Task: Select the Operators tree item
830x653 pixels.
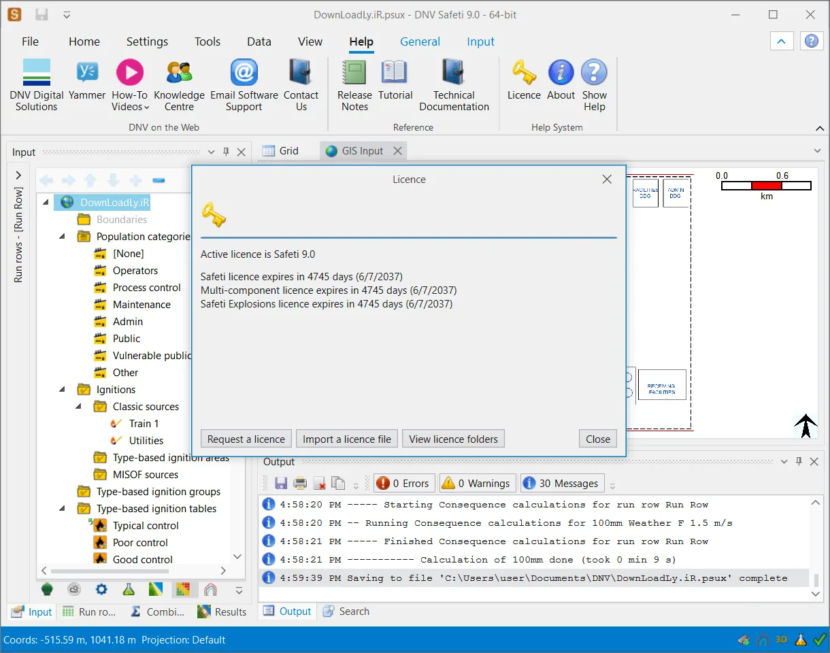Action: (135, 270)
